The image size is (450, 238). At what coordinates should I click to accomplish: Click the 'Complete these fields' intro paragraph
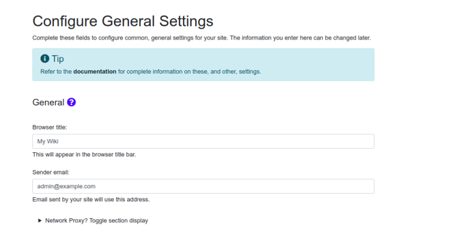pos(202,38)
